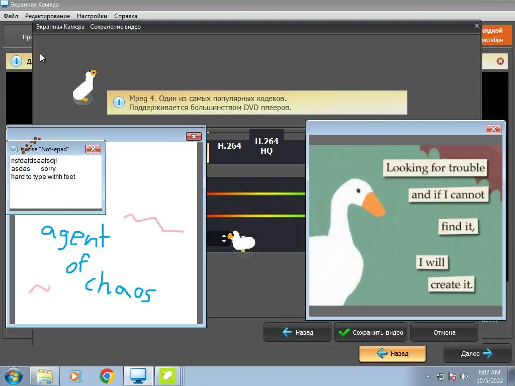515x386 pixels.
Task: Click the goose meme picture
Action: coord(406,225)
